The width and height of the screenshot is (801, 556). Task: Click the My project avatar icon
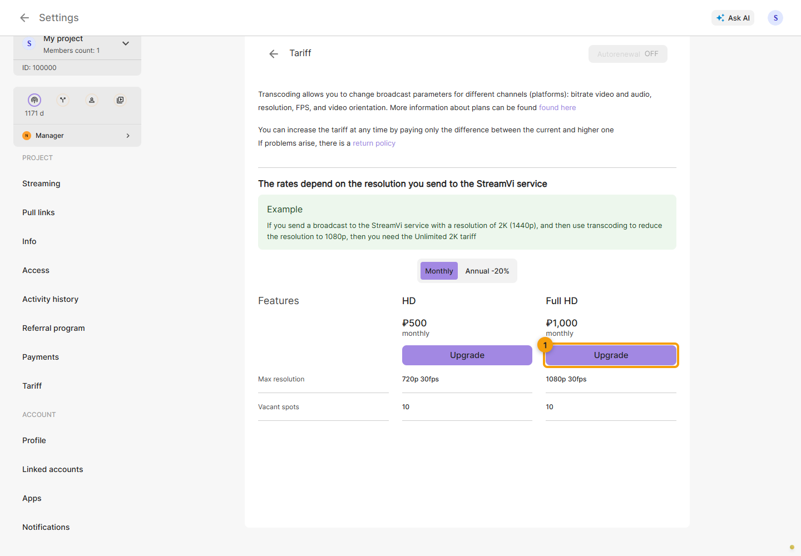(29, 43)
